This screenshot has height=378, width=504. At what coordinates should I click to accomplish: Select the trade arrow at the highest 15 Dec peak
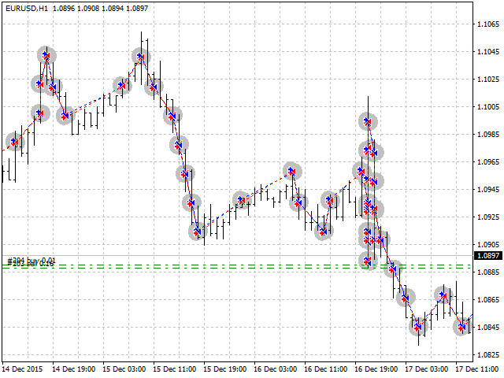coord(141,57)
